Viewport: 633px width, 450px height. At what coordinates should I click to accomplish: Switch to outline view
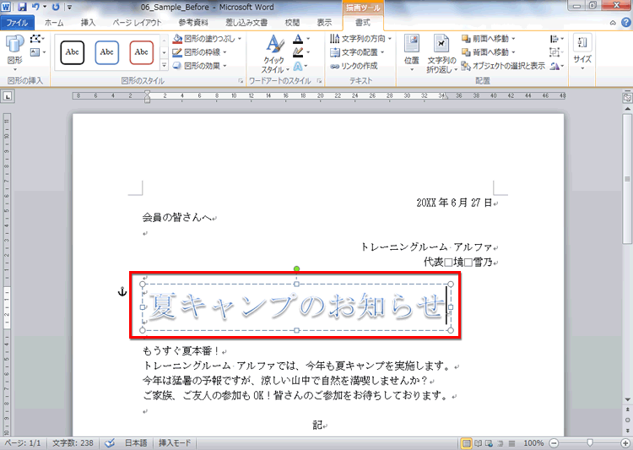click(x=500, y=443)
